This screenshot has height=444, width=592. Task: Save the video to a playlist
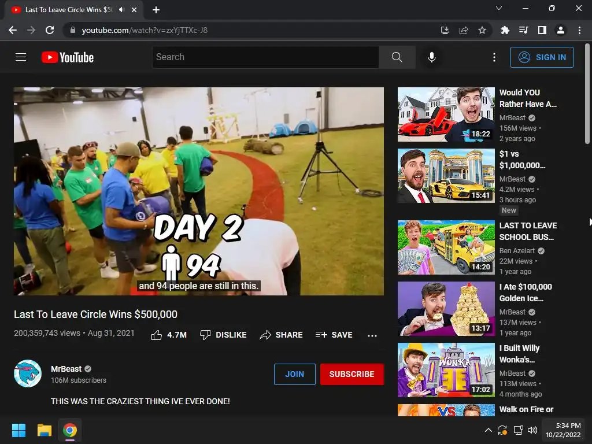(x=334, y=335)
